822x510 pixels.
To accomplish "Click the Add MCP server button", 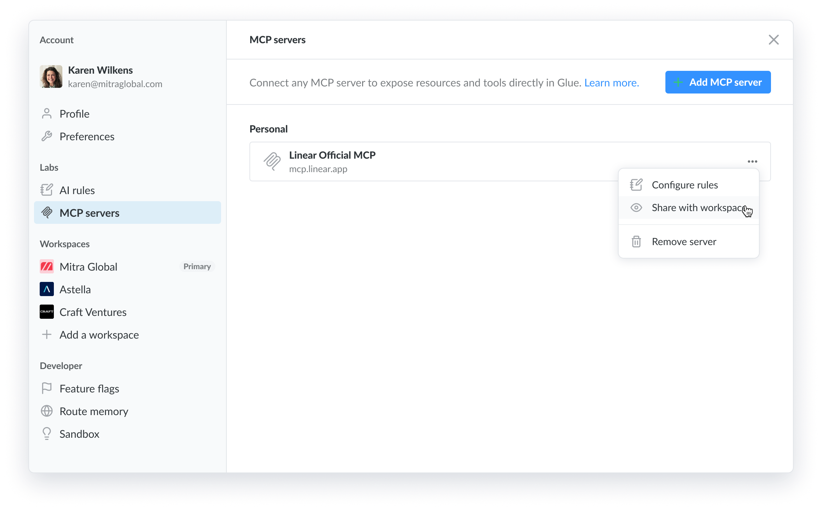I will (718, 82).
